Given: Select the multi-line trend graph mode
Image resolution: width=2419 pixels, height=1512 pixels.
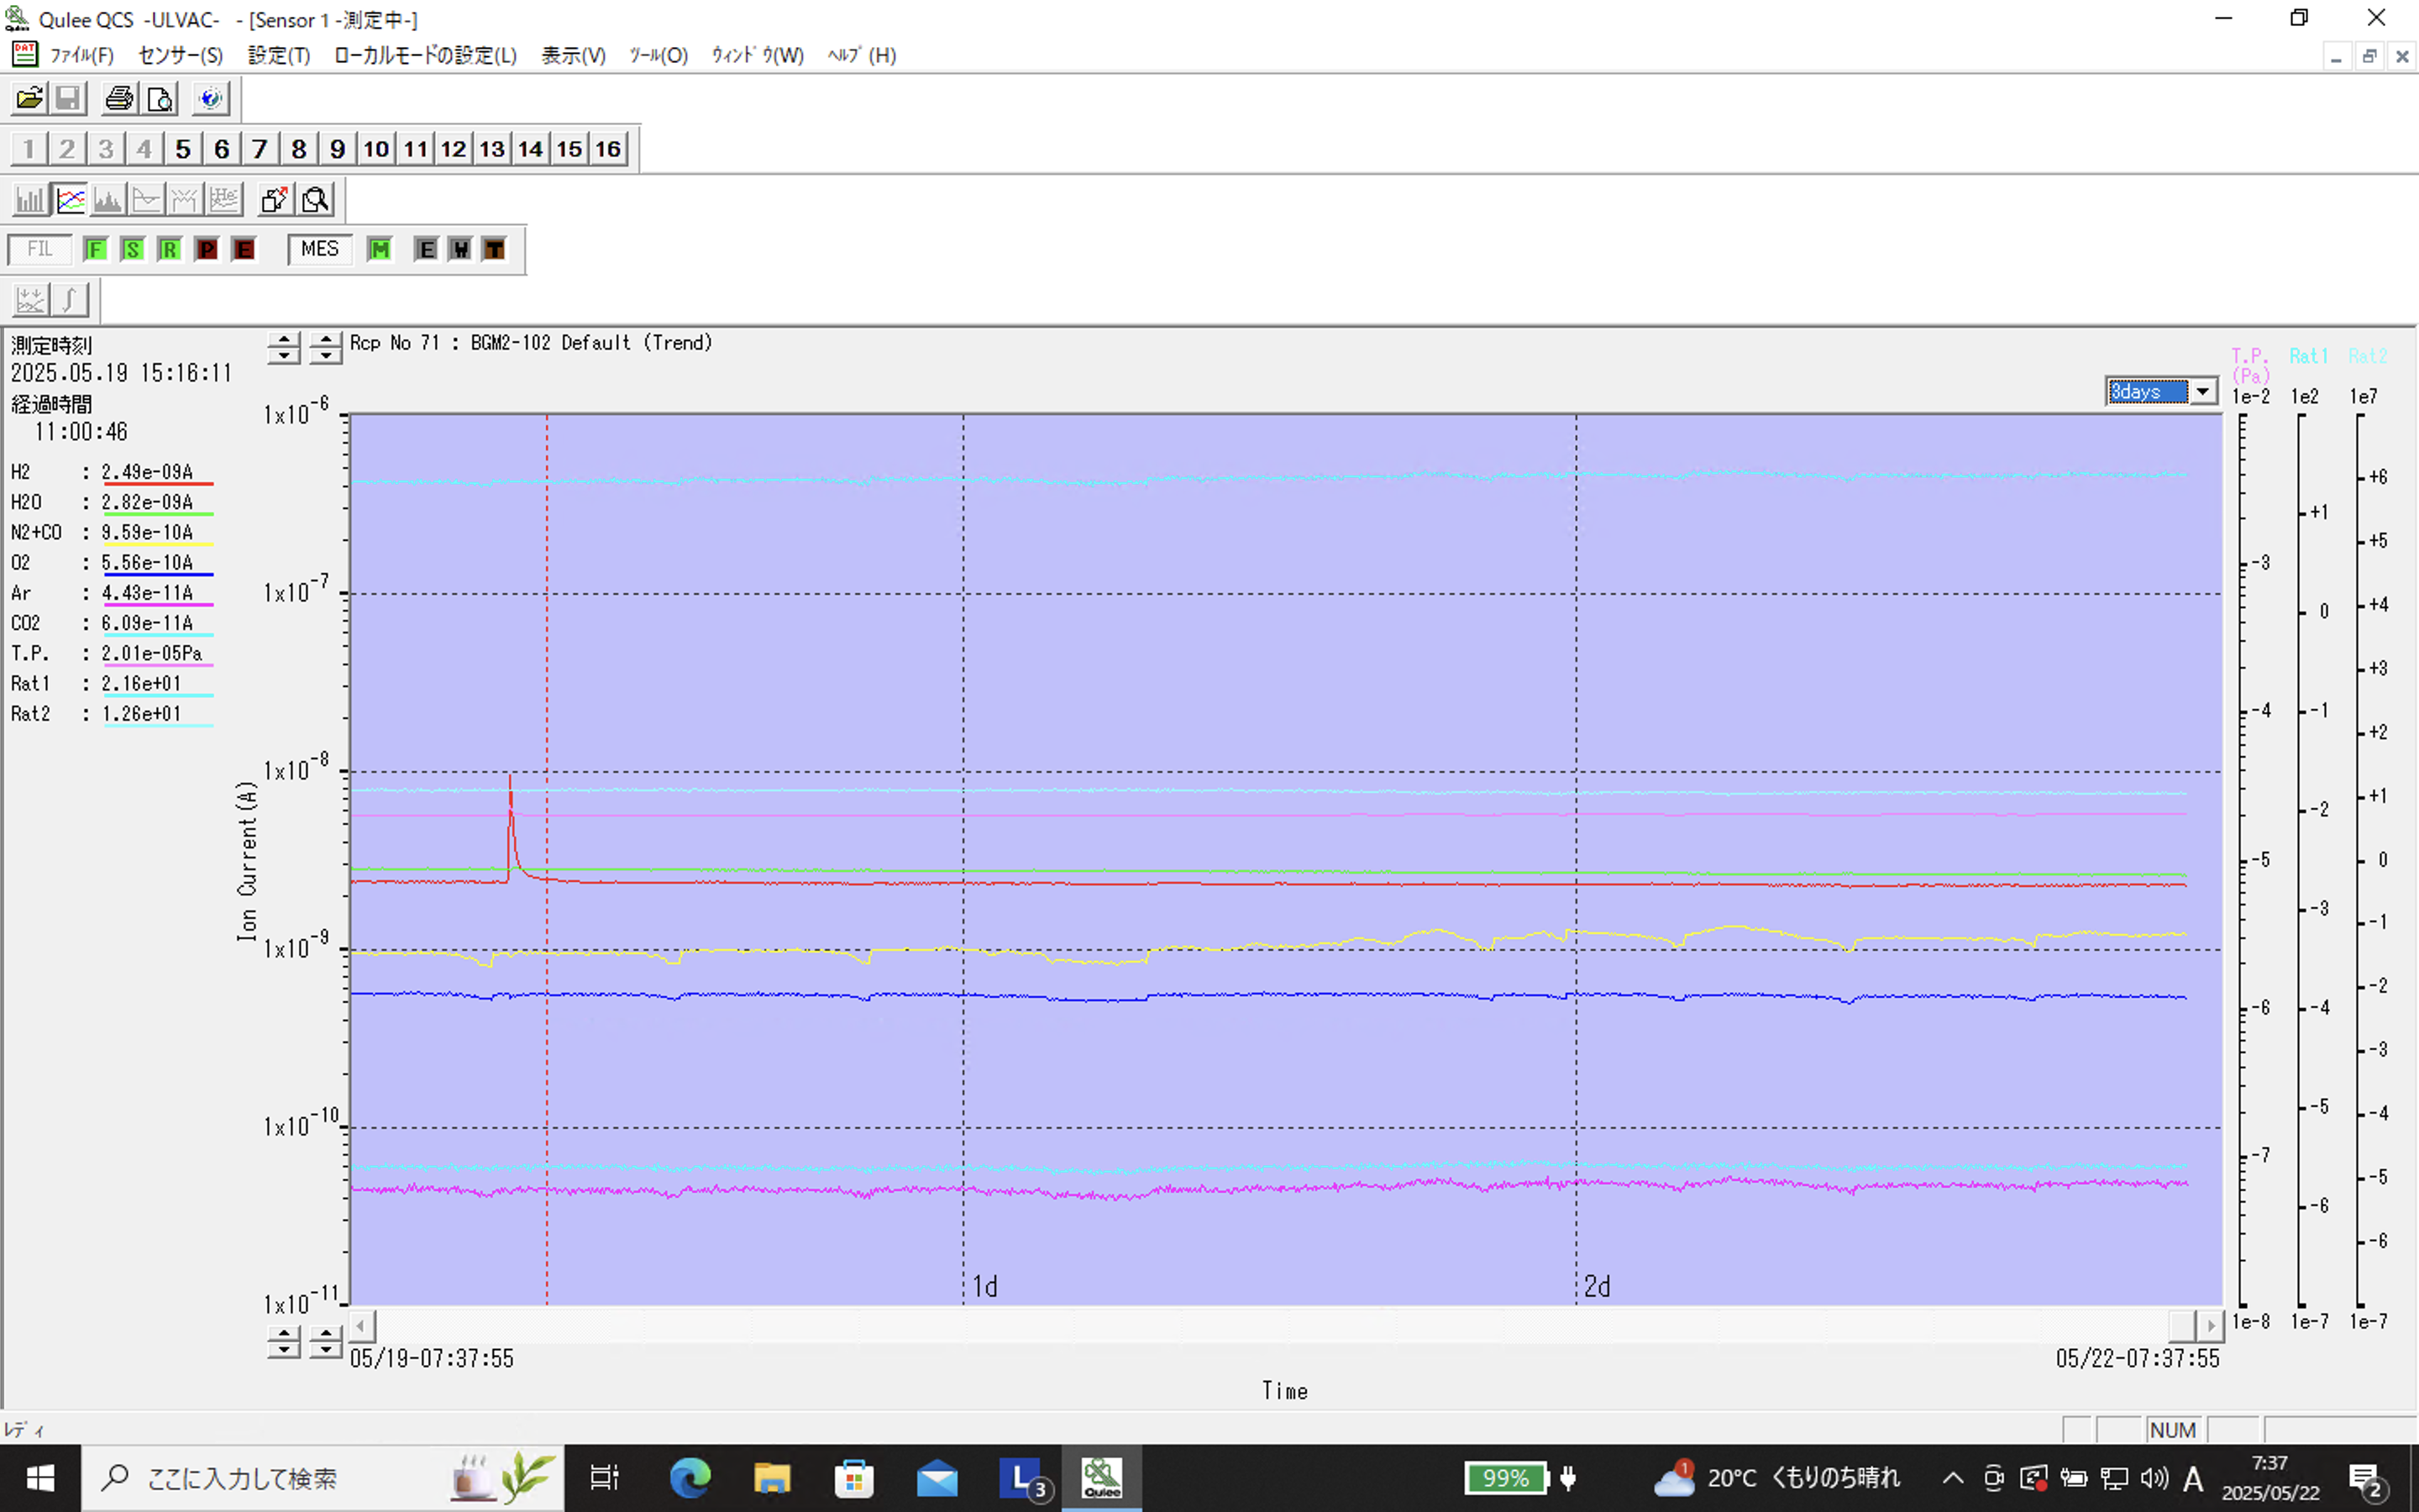Looking at the screenshot, I should pyautogui.click(x=70, y=200).
